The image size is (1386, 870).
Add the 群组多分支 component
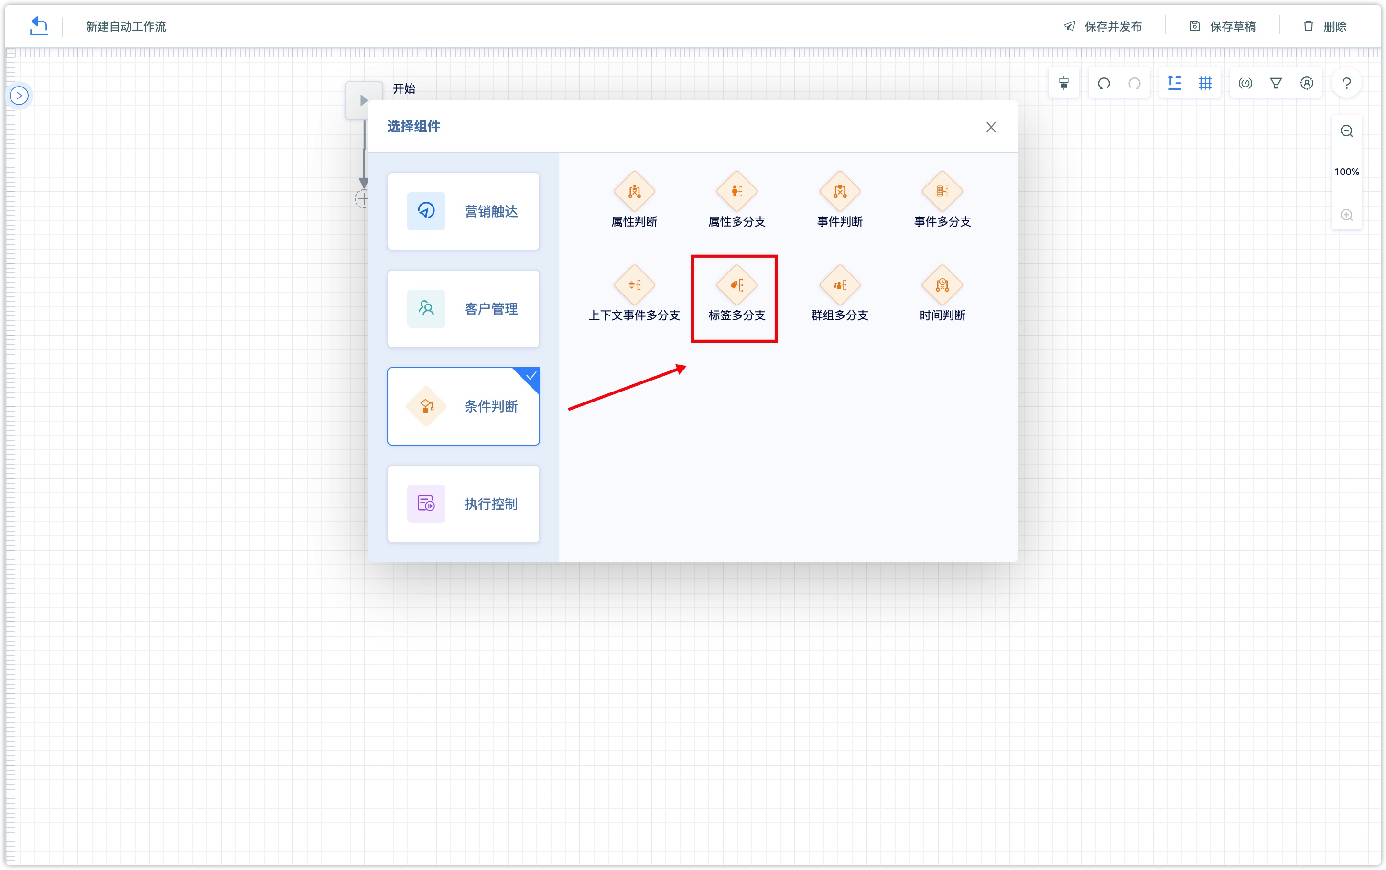[x=840, y=294]
